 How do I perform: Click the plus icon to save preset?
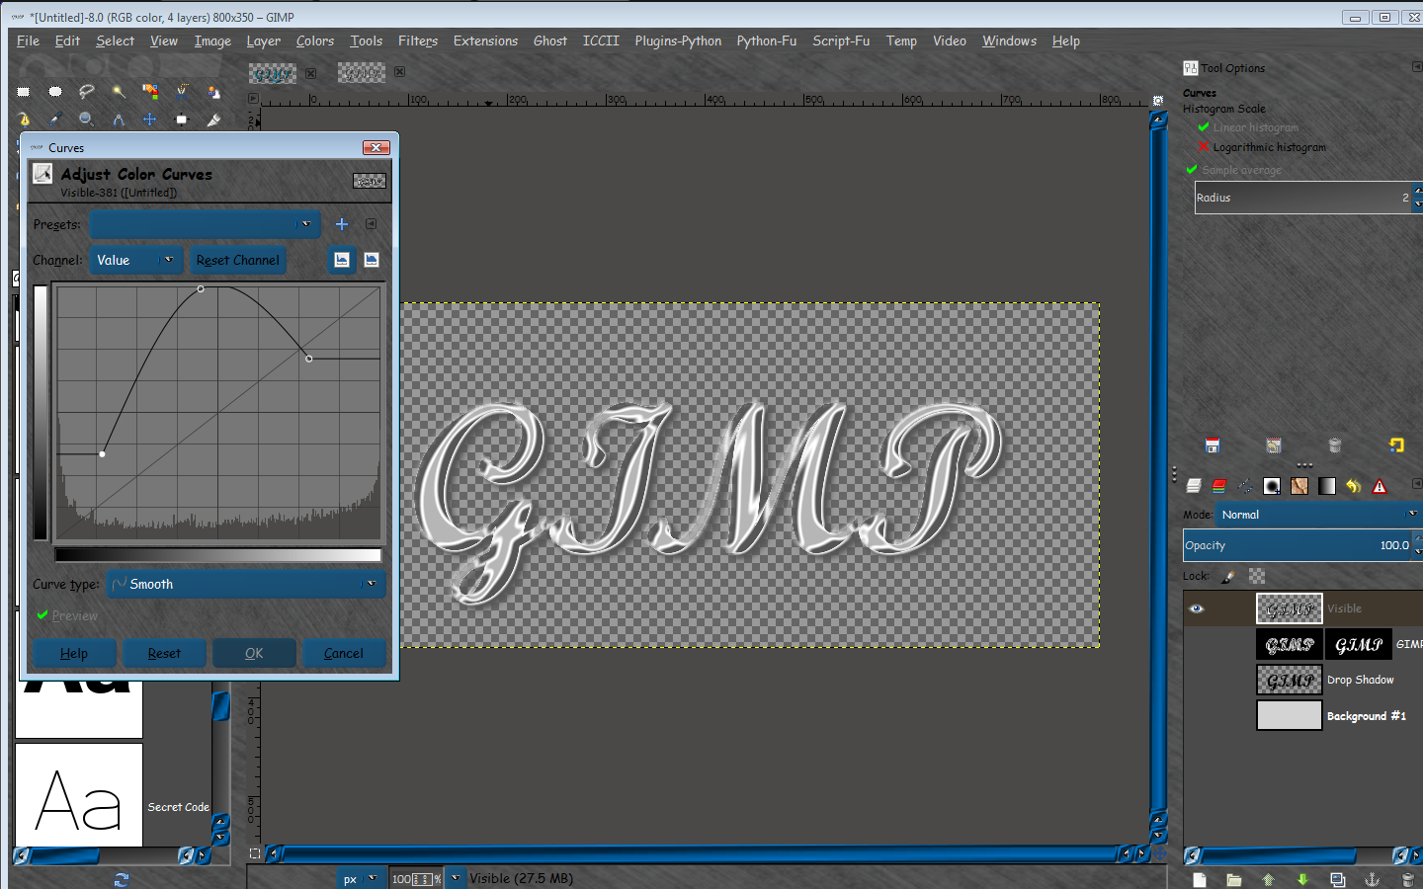coord(342,224)
